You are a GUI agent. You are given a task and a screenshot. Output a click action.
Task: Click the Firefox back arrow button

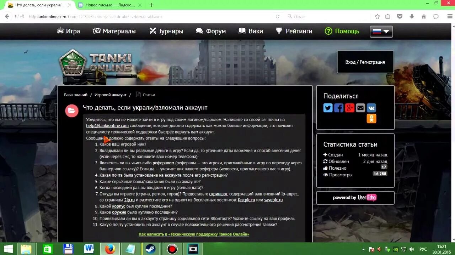click(7, 16)
